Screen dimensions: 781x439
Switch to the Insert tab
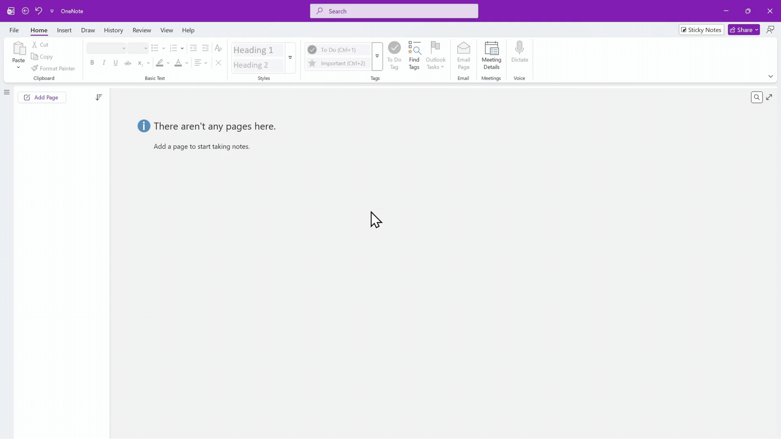tap(64, 30)
